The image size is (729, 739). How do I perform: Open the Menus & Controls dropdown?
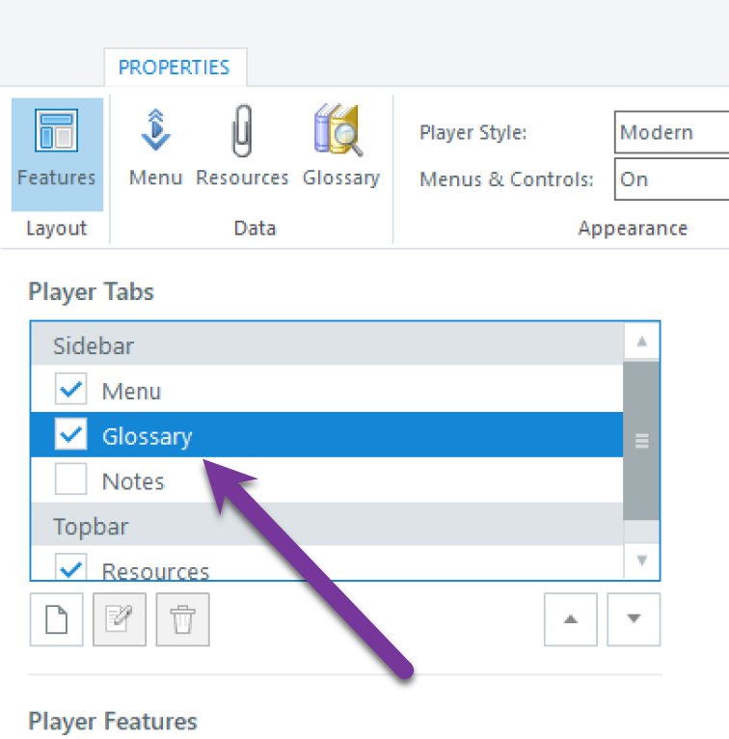click(671, 179)
